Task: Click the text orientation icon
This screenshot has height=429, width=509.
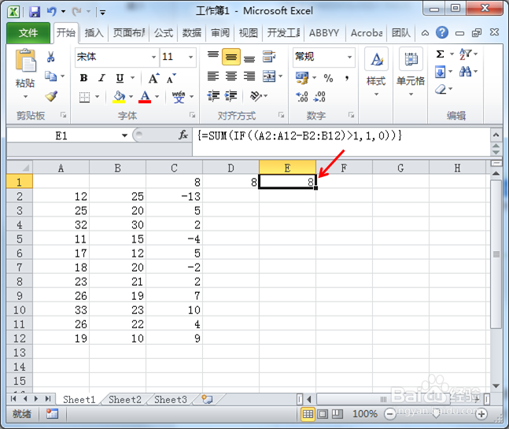Action: tap(256, 96)
